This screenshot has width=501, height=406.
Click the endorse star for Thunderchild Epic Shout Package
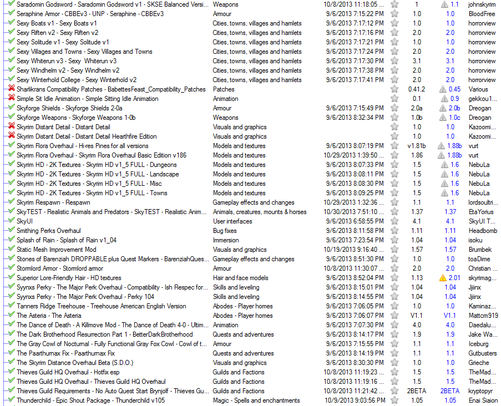(394, 400)
